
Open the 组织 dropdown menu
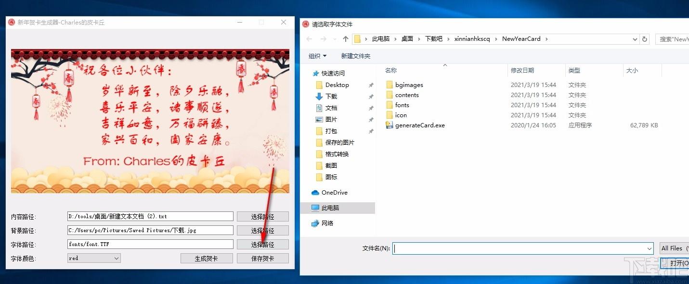[317, 56]
